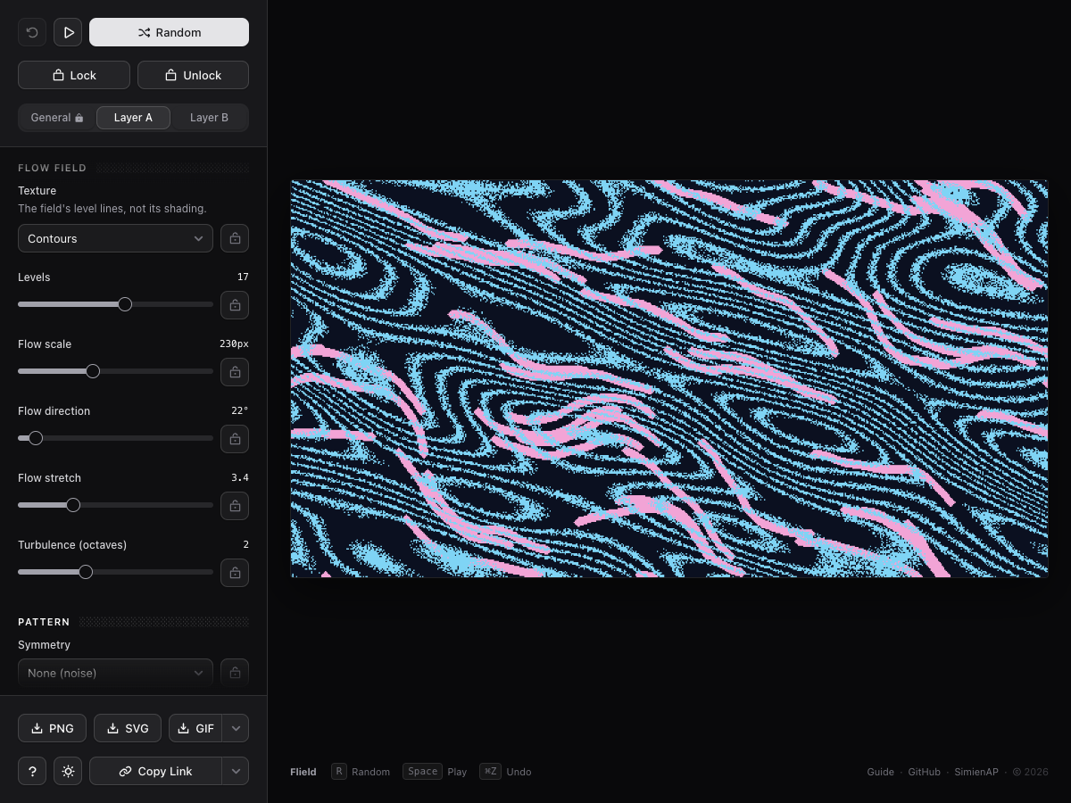Viewport: 1071px width, 803px height.
Task: Toggle light theme sun icon
Action: point(68,771)
